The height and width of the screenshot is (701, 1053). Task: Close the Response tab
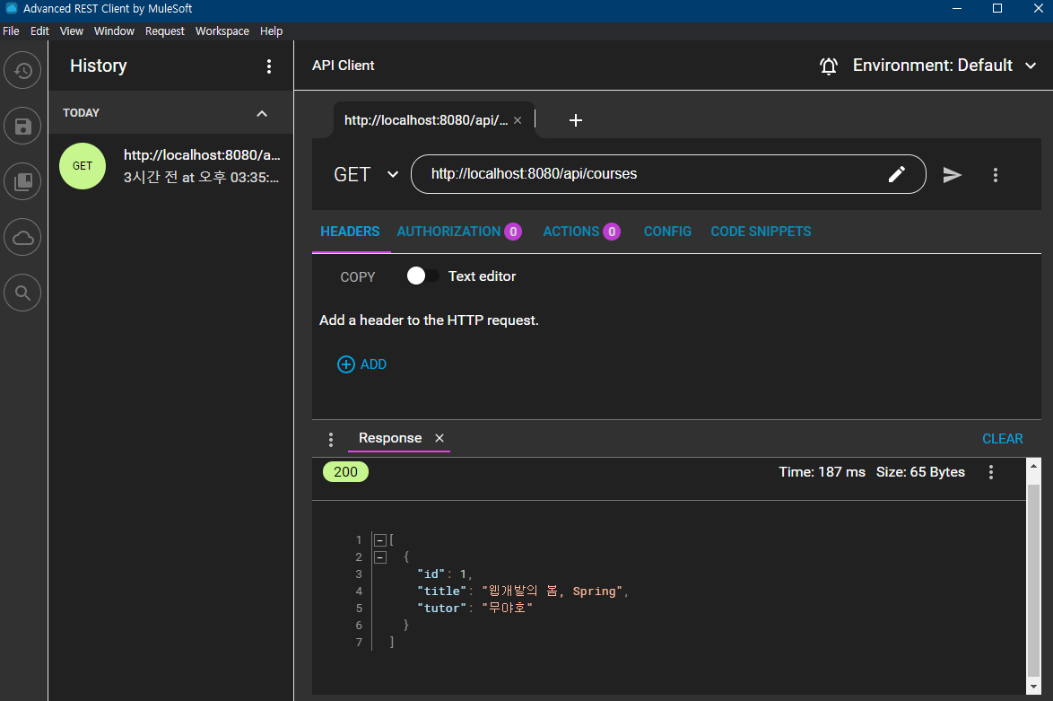[439, 438]
